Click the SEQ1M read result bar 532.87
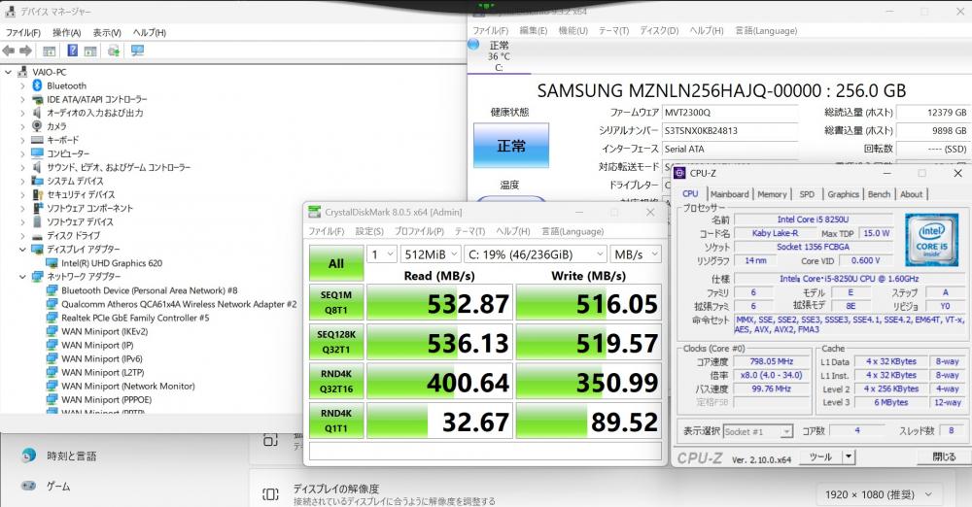 point(439,303)
